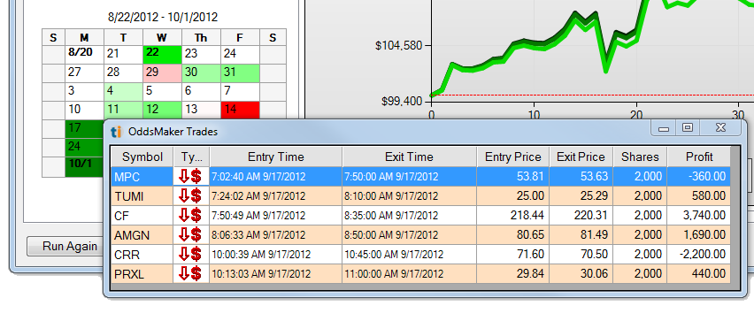754x321 pixels.
Task: Click the short-sell icon in AMGN row
Action: (190, 235)
